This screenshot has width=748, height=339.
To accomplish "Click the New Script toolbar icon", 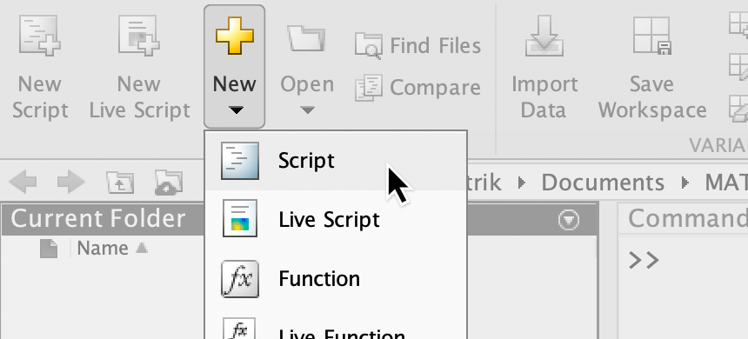I will tap(40, 37).
